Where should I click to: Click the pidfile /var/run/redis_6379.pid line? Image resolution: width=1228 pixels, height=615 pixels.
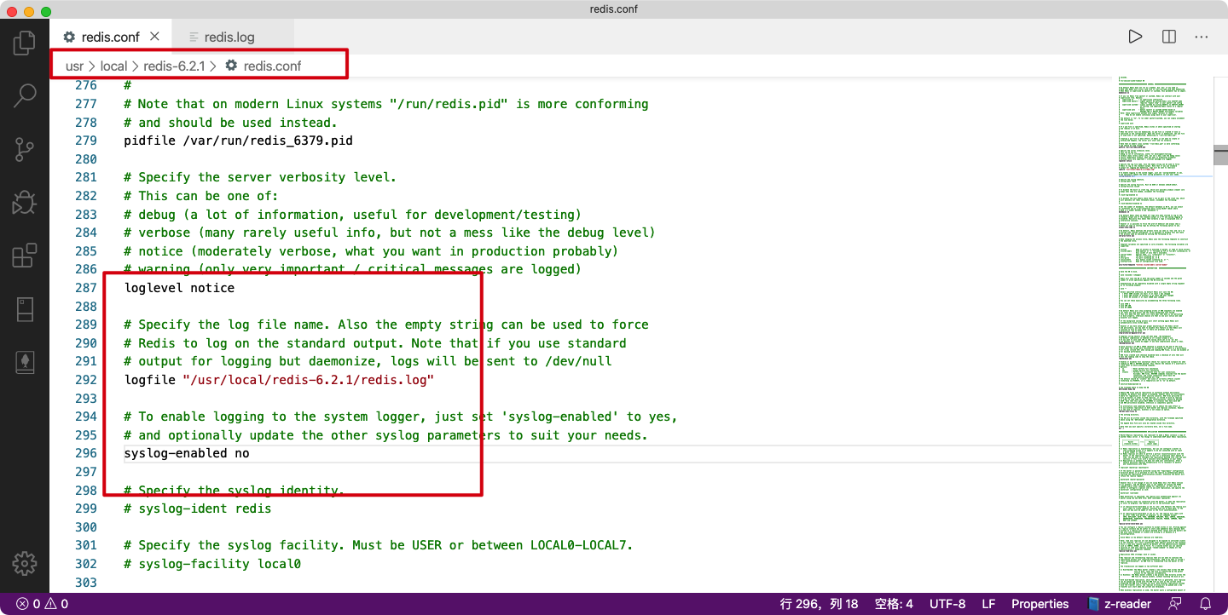238,141
